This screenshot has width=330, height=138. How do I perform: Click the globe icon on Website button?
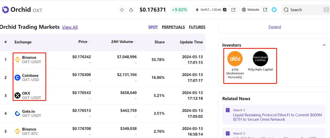tap(244, 10)
